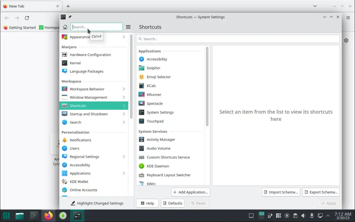Click the pin icon in the title bar

tap(70, 17)
